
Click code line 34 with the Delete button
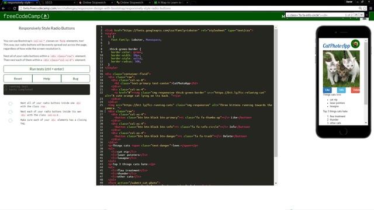click(x=181, y=136)
